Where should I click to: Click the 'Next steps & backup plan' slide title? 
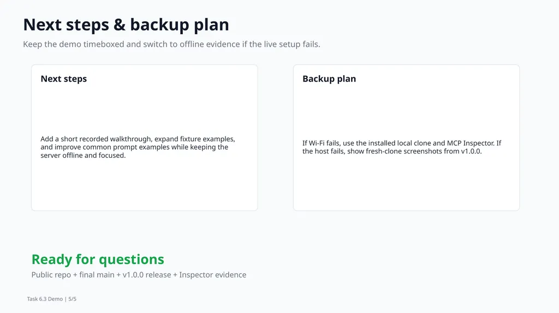point(126,25)
